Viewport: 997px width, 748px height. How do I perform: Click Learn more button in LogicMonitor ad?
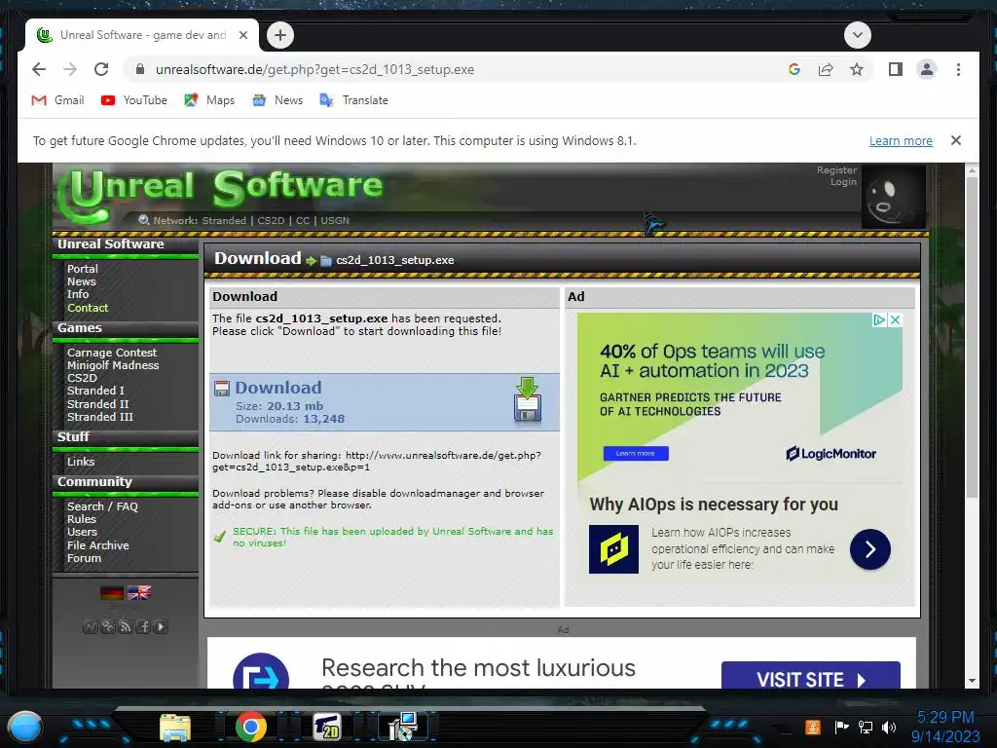(635, 454)
